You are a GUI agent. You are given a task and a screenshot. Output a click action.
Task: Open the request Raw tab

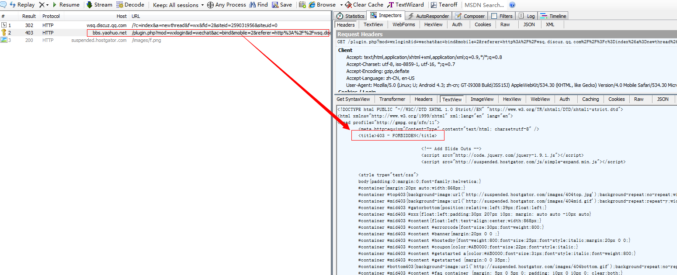pos(505,25)
